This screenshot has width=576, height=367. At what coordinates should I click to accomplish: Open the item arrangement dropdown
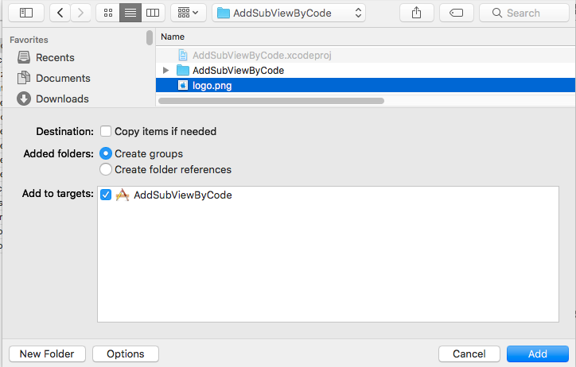(188, 14)
